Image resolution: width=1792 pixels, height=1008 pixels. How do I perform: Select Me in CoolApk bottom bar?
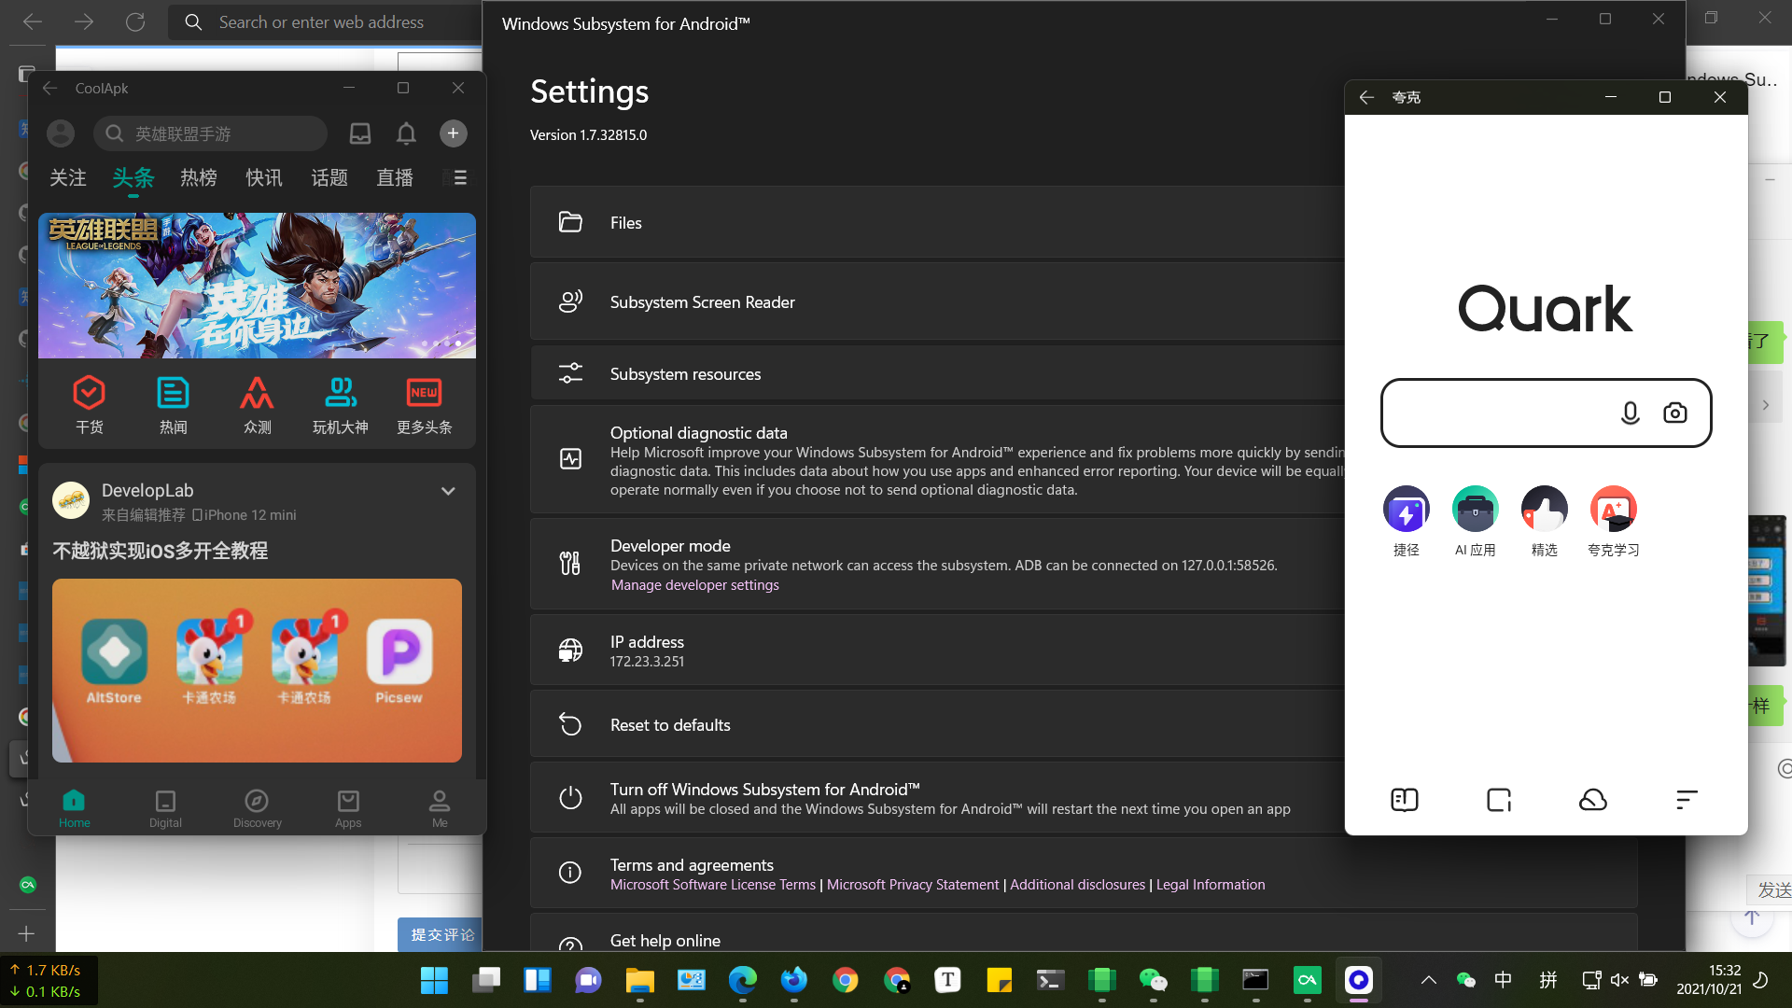tap(440, 808)
